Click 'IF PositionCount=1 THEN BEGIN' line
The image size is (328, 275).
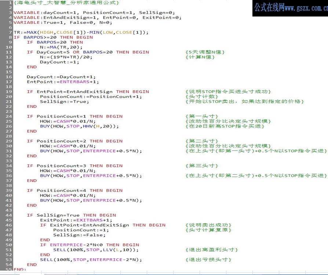coord(75,116)
